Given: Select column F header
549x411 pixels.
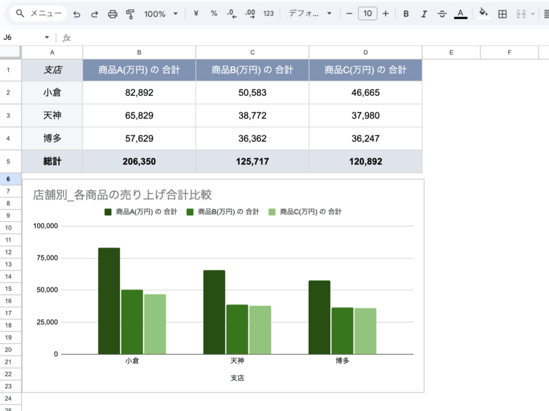Looking at the screenshot, I should pos(509,53).
